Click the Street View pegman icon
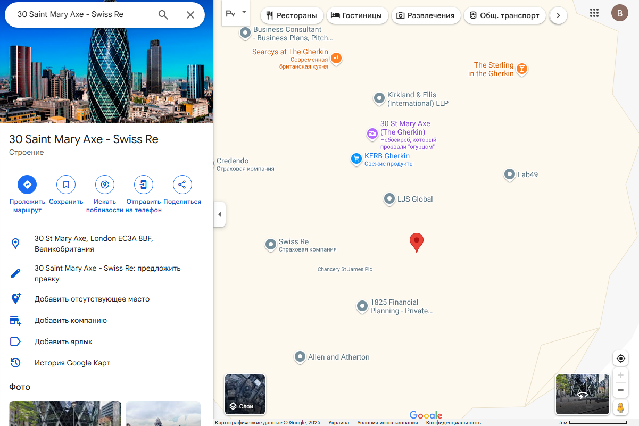The height and width of the screenshot is (426, 639). point(620,407)
